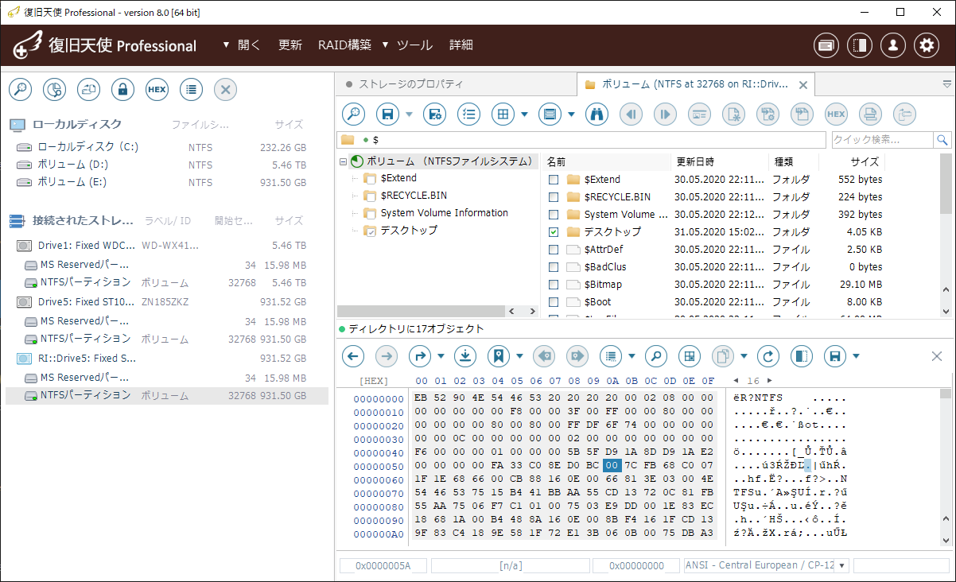Image resolution: width=956 pixels, height=582 pixels.
Task: Toggle the side panel icon in hex toolbar
Action: pyautogui.click(x=802, y=355)
